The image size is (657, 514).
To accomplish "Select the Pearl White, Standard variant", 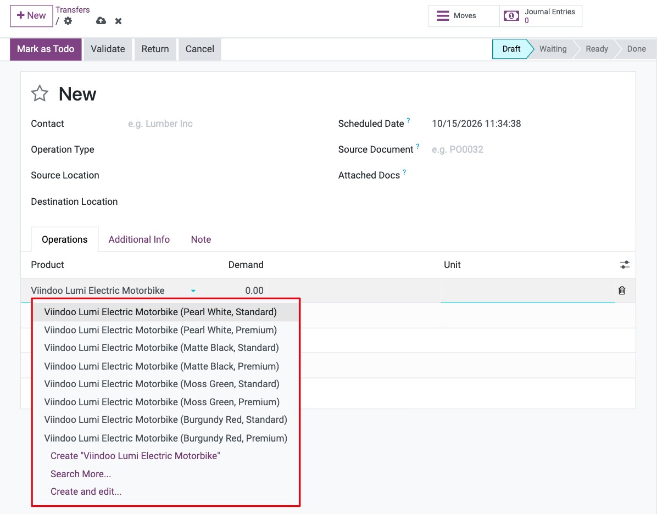I will pyautogui.click(x=166, y=312).
